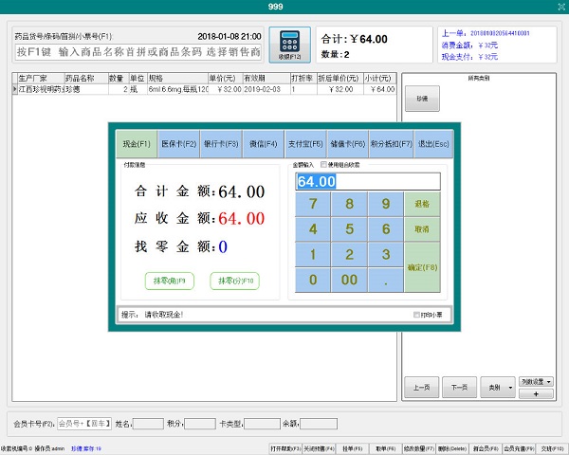Viewport: 569px width, 455px height.
Task: Click the 挂单(F5) button
Action: (x=353, y=449)
